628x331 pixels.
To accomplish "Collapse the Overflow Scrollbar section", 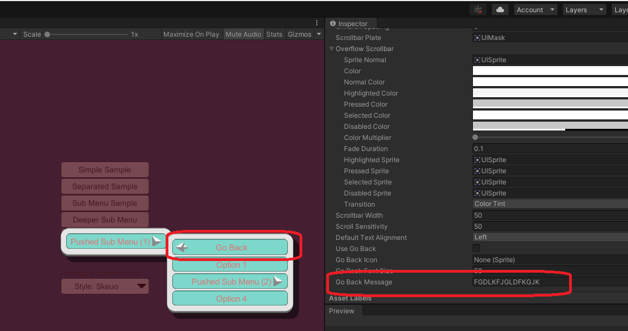I will point(332,49).
